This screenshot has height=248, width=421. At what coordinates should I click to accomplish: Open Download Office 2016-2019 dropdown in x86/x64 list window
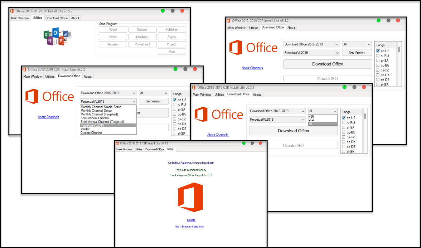[277, 111]
